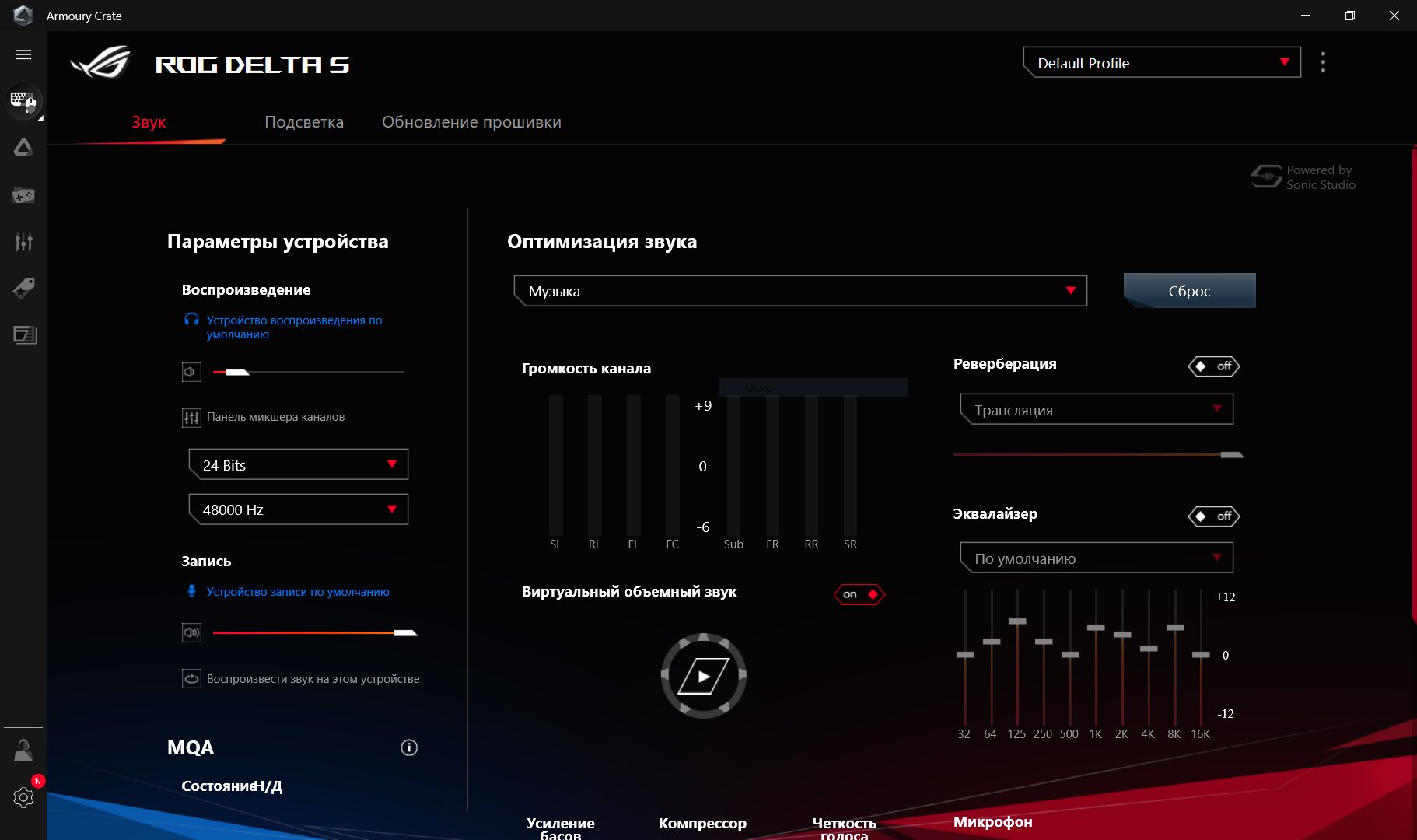Click the 16K equalizer slider
Image resolution: width=1417 pixels, height=840 pixels.
click(1201, 655)
